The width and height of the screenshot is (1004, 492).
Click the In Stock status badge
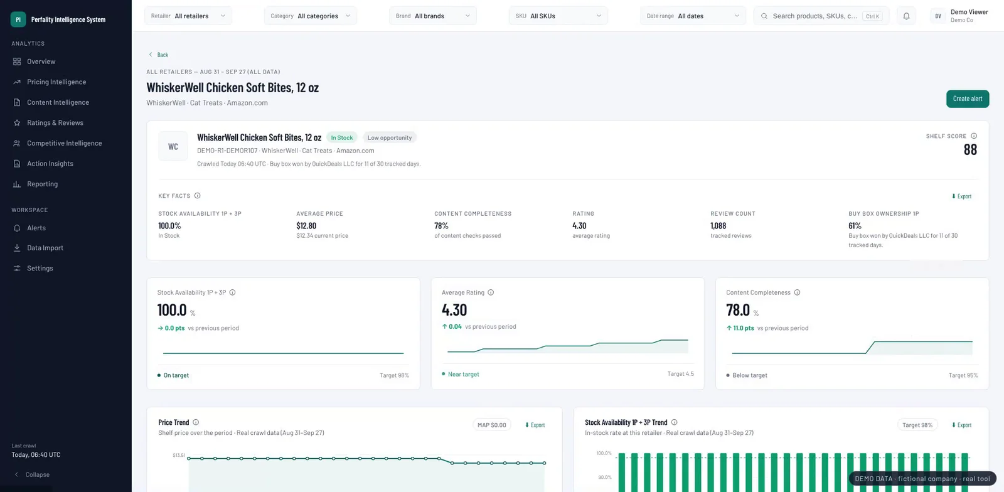tap(342, 137)
